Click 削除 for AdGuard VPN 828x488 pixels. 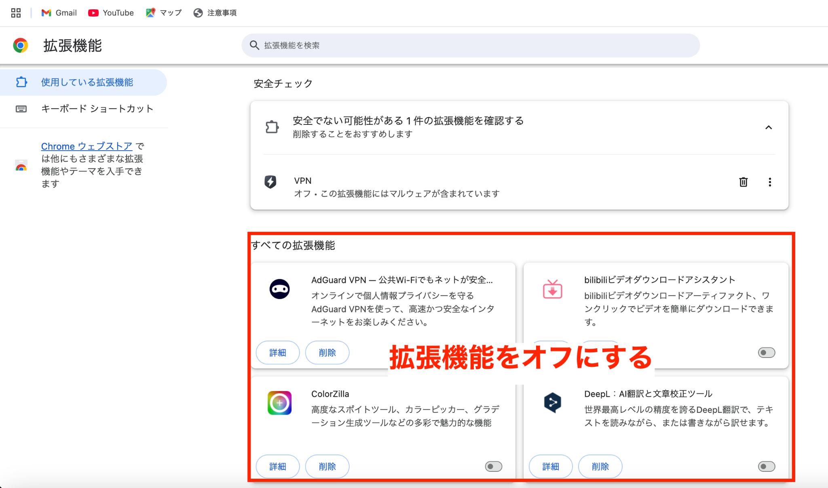point(327,353)
